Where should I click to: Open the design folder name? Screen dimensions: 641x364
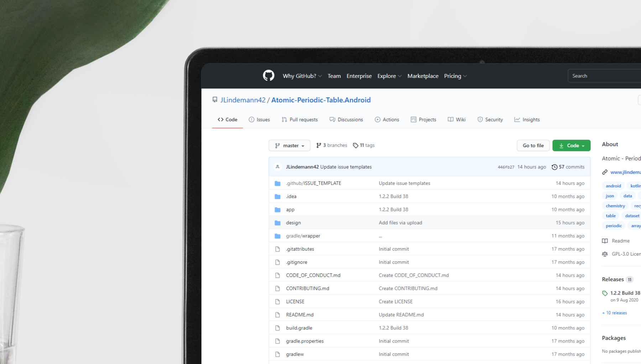click(x=293, y=223)
